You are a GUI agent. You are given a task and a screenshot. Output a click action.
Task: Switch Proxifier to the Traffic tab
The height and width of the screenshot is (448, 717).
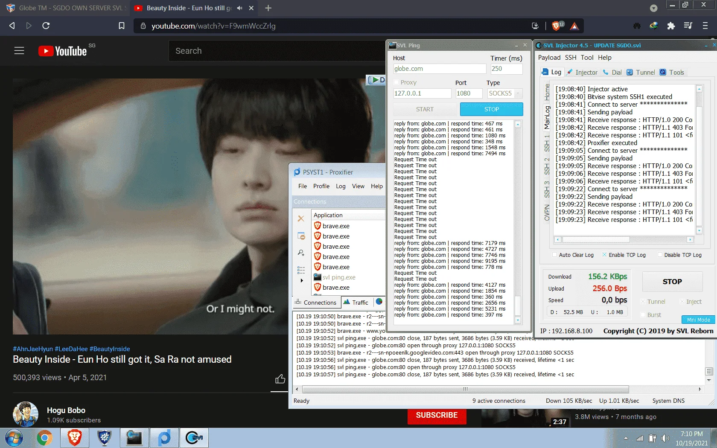(356, 302)
